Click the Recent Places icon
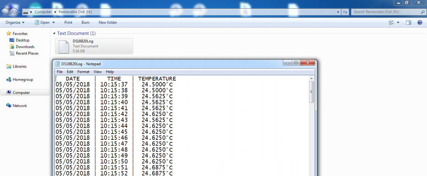This screenshot has height=176, width=427. point(12,53)
